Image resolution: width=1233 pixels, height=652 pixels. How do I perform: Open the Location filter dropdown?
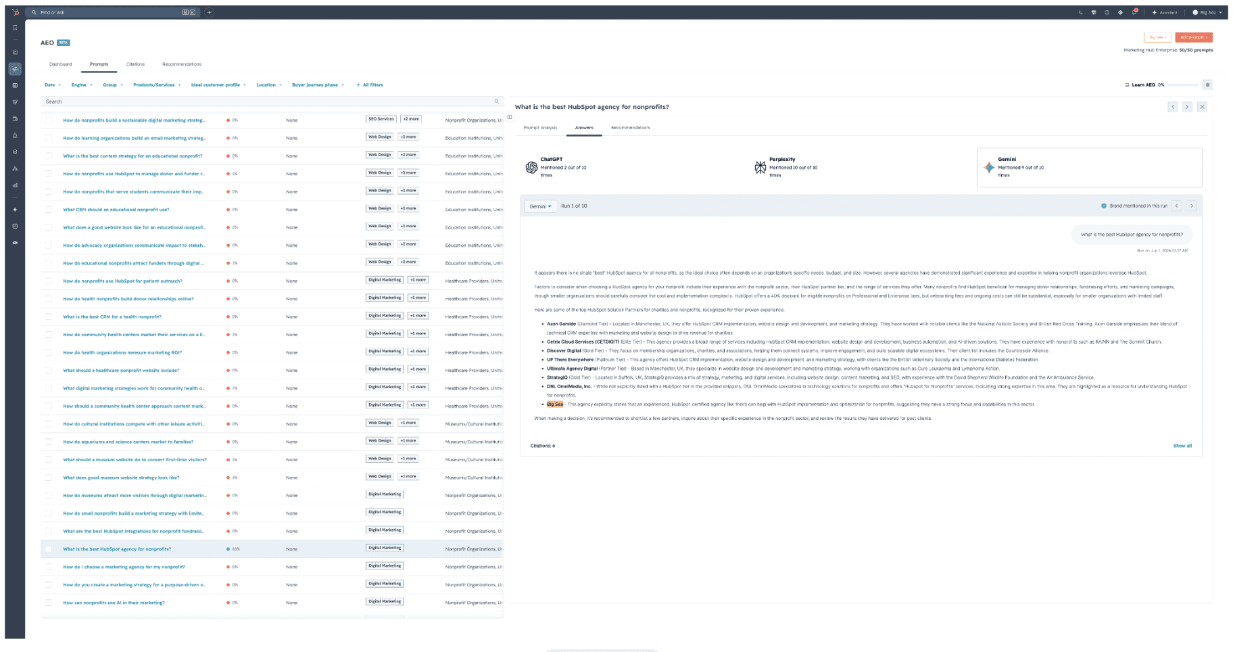[x=269, y=85]
